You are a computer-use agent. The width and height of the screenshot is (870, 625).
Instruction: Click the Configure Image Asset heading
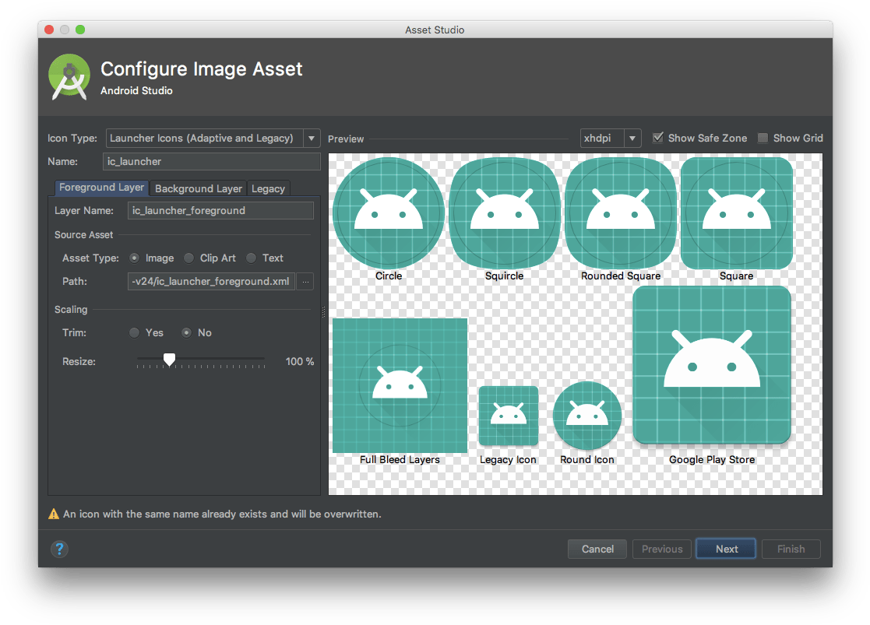202,68
